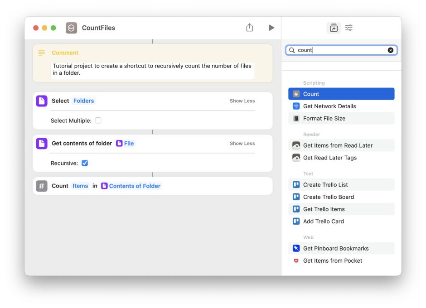Collapse Select action with Show Less
Viewport: 426px width, 308px height.
242,101
